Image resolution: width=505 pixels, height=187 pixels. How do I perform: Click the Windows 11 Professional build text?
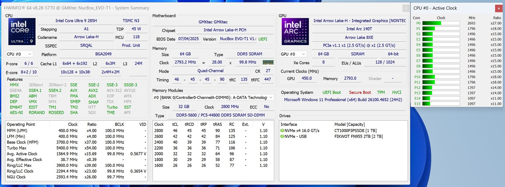pyautogui.click(x=343, y=100)
